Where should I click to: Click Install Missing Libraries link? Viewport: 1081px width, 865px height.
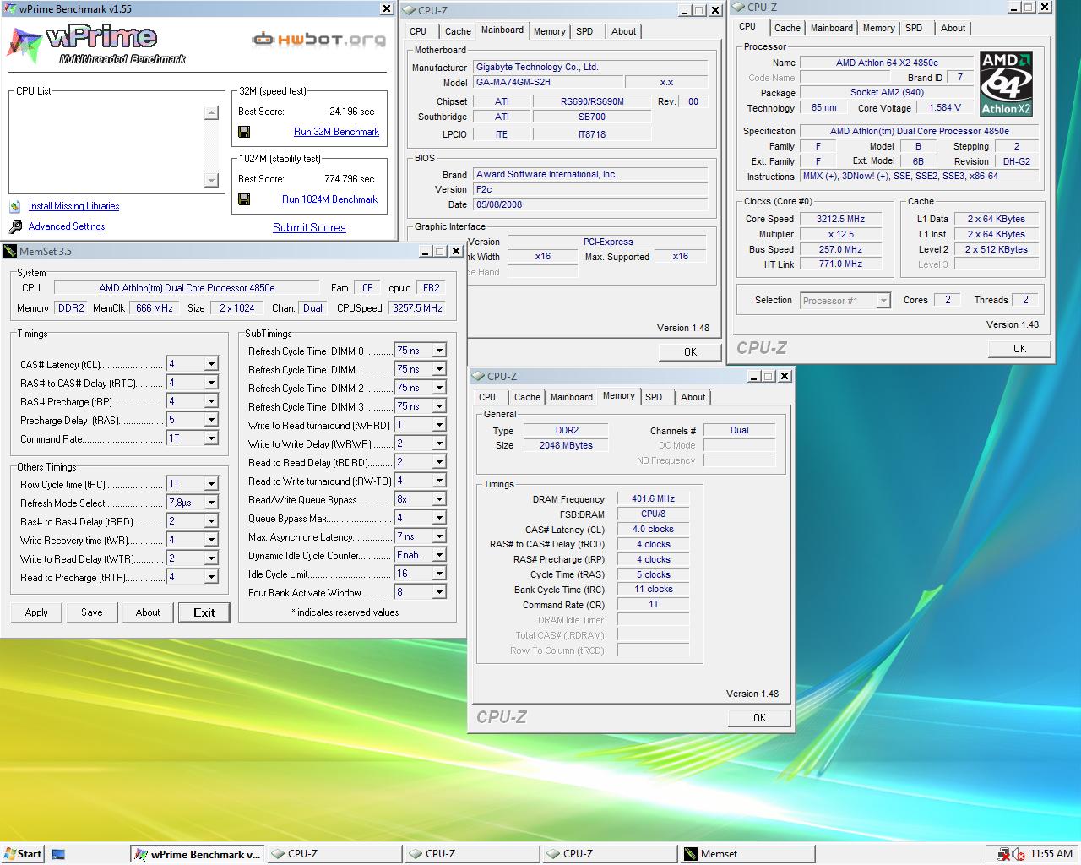tap(73, 206)
